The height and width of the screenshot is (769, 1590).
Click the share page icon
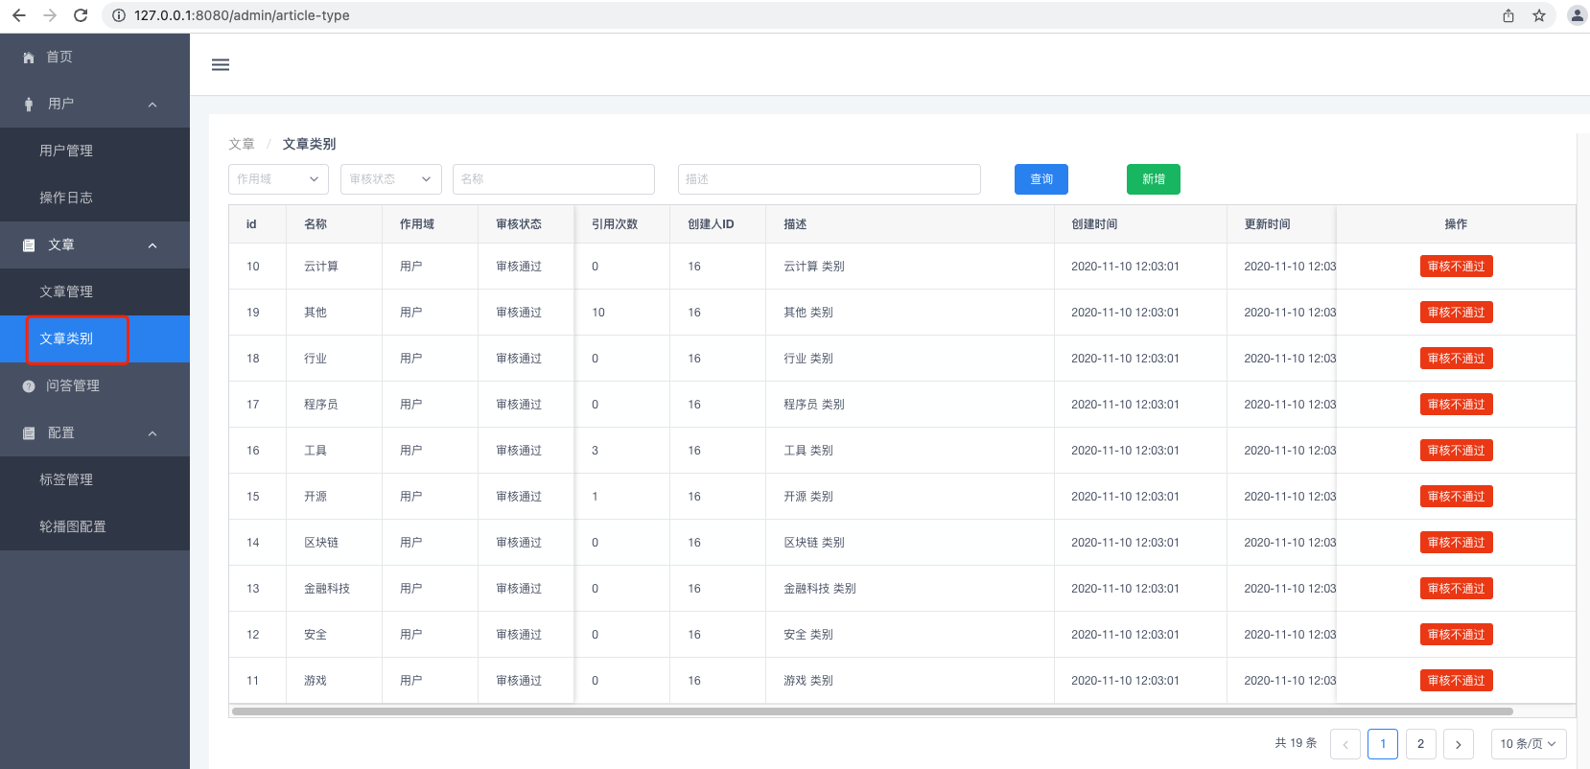click(x=1508, y=15)
